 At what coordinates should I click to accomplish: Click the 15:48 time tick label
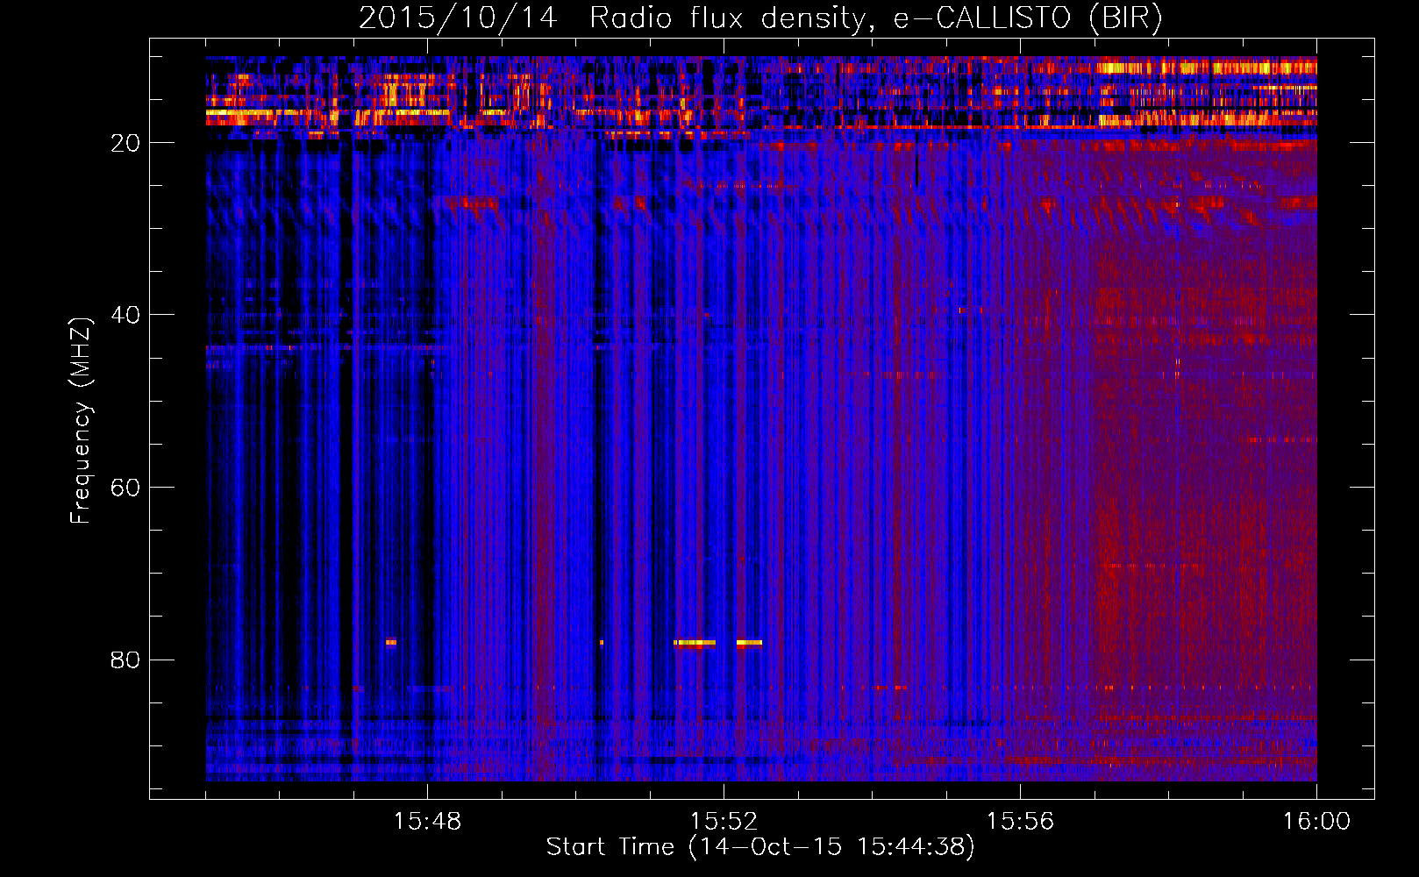coord(427,822)
